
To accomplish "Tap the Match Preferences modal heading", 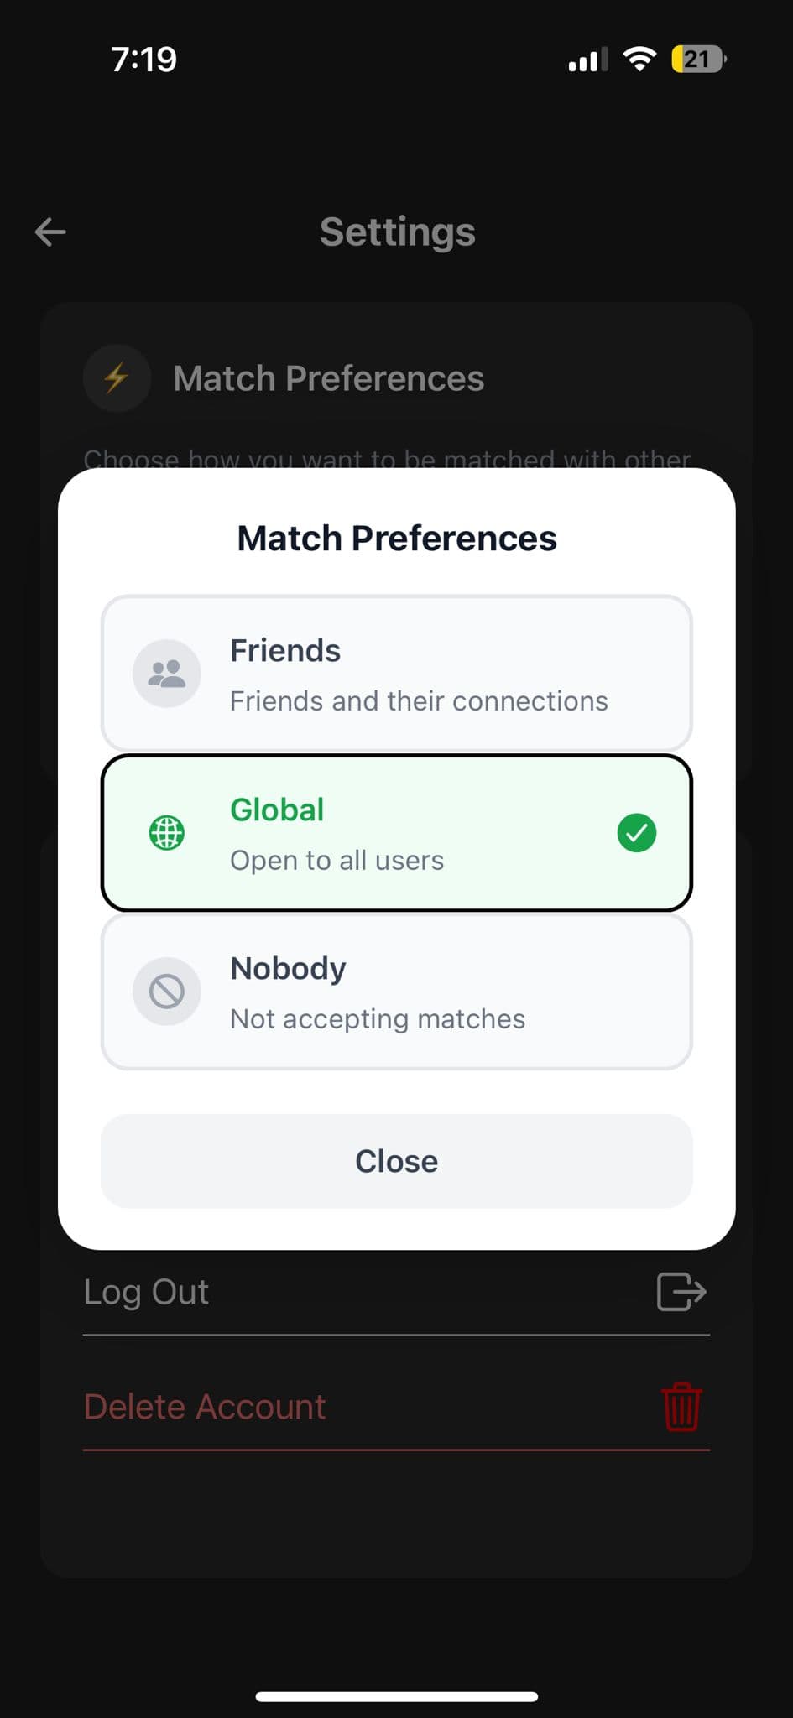I will point(396,538).
